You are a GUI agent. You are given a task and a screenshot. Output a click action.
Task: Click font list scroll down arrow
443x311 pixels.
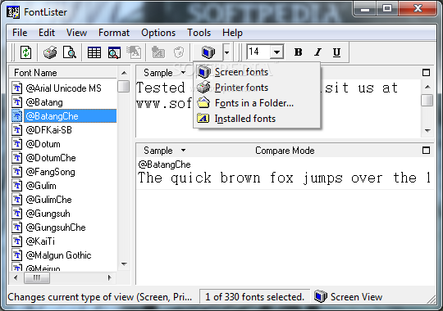[x=124, y=264]
